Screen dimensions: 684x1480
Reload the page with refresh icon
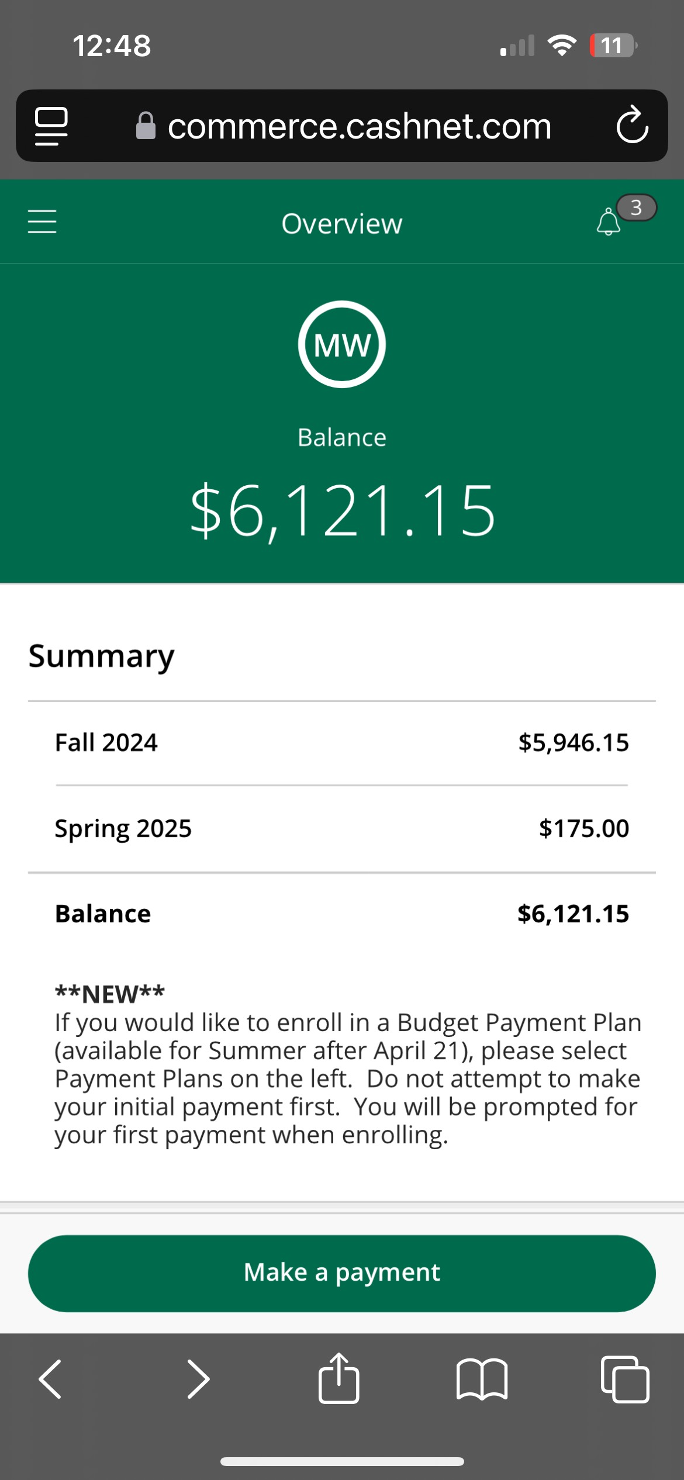click(632, 125)
